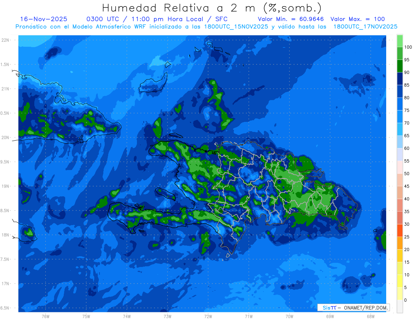The height and width of the screenshot is (321, 416).
Task: Click the legend swatch between 45 and 50
Action: (400, 180)
